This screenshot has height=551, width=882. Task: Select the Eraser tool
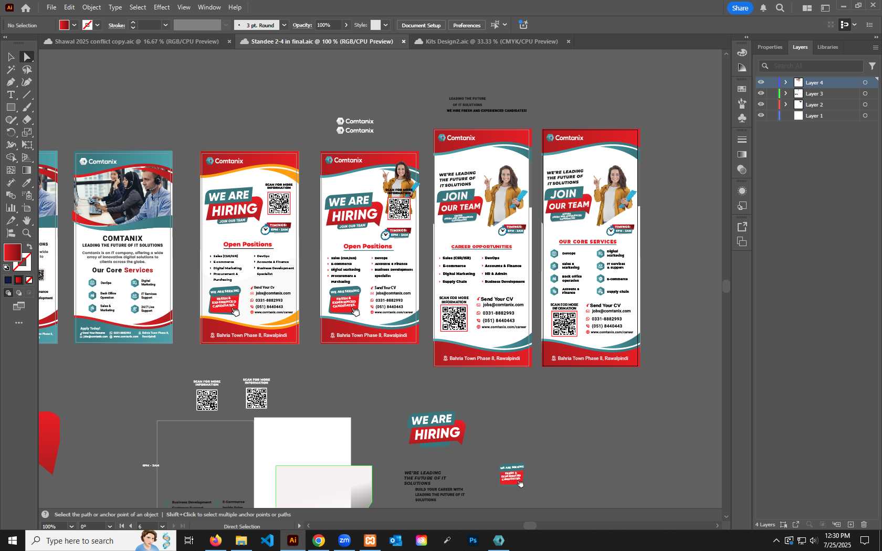27,120
